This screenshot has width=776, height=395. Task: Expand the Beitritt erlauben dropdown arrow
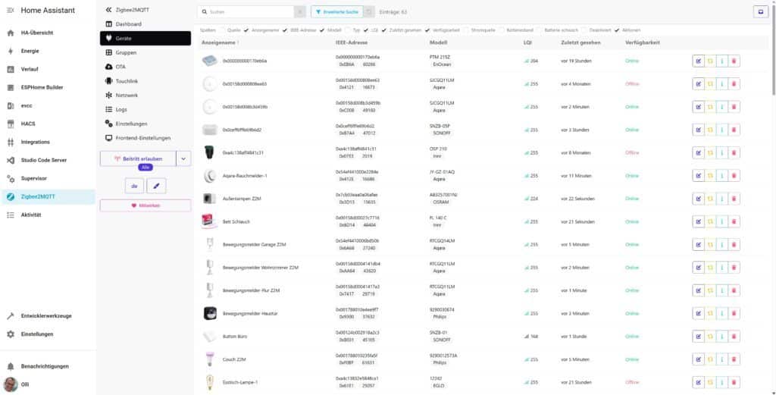[183, 158]
